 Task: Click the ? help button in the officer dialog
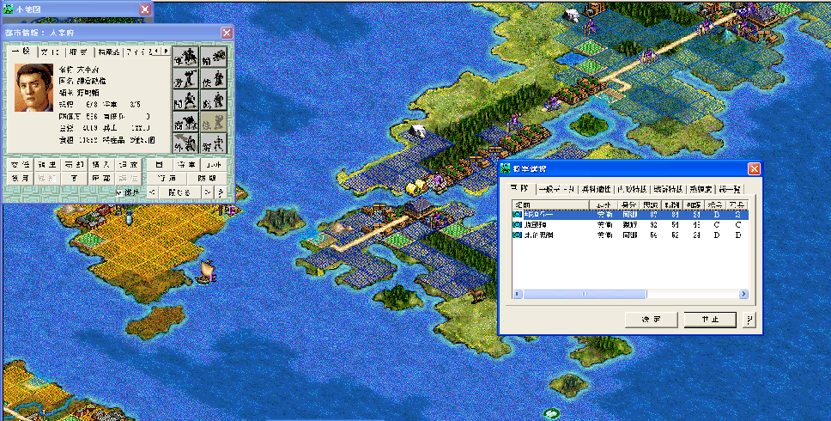[749, 320]
